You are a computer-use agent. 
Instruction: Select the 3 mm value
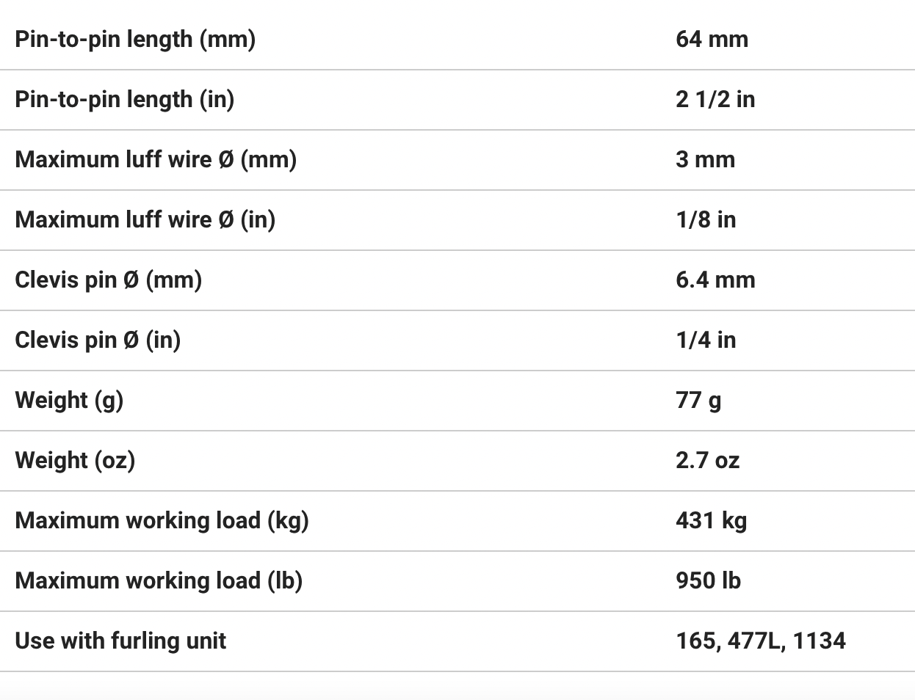(x=705, y=159)
